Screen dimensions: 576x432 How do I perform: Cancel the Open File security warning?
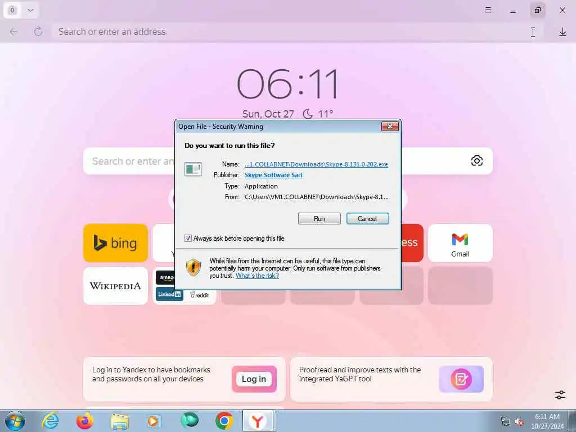[x=367, y=219]
